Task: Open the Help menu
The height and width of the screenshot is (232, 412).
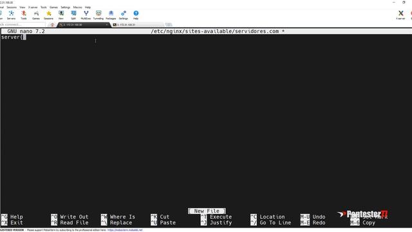Action: point(88,7)
